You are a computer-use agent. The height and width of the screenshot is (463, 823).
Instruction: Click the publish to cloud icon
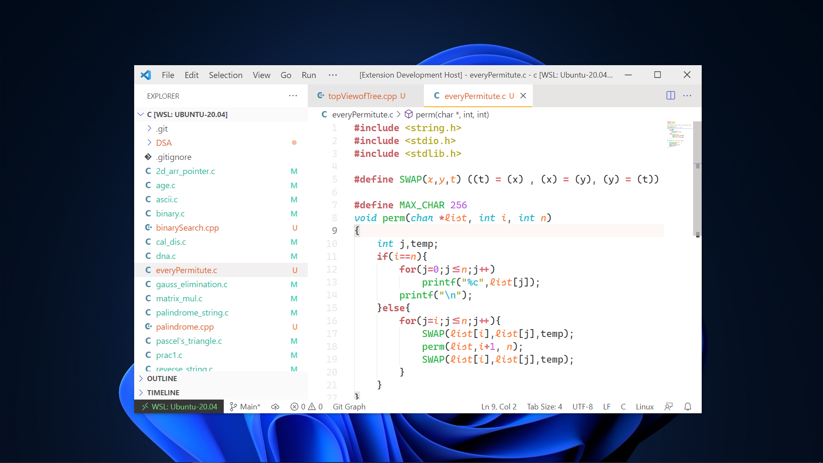tap(275, 406)
